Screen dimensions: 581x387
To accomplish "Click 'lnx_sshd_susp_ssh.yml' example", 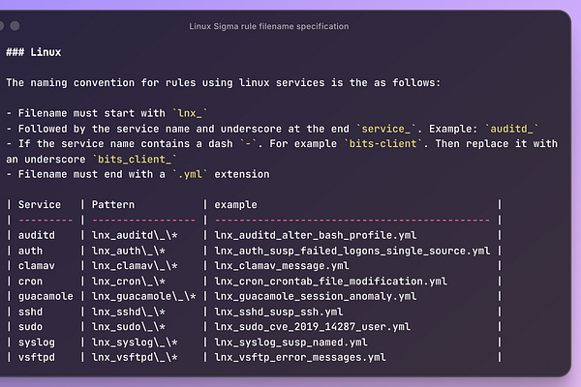I will click(279, 313).
